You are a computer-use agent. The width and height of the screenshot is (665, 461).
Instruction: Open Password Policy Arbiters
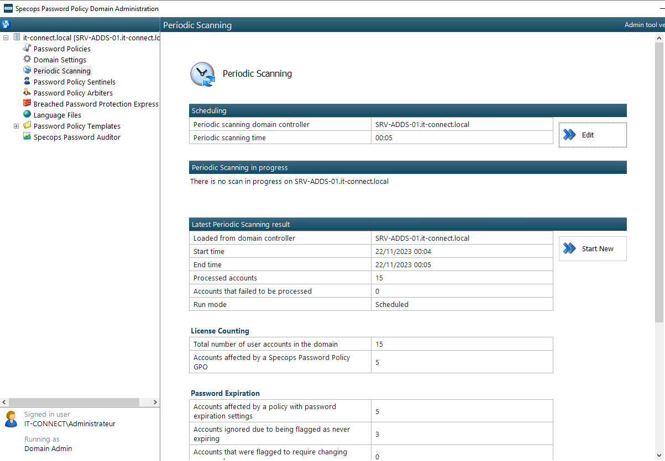[x=73, y=93]
